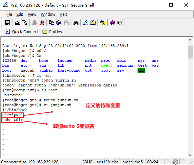Click the 'Permission denied' error line

pyautogui.click(x=60, y=85)
